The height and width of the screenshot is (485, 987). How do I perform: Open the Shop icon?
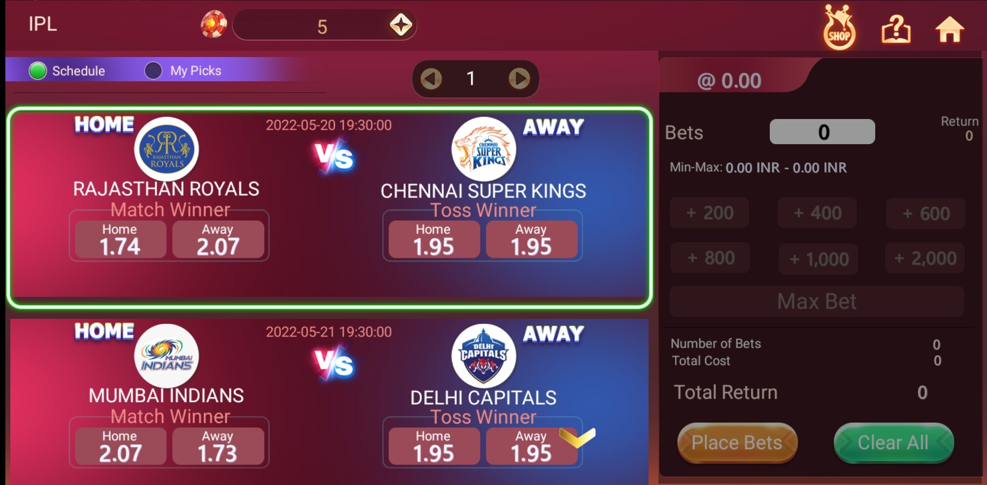839,28
